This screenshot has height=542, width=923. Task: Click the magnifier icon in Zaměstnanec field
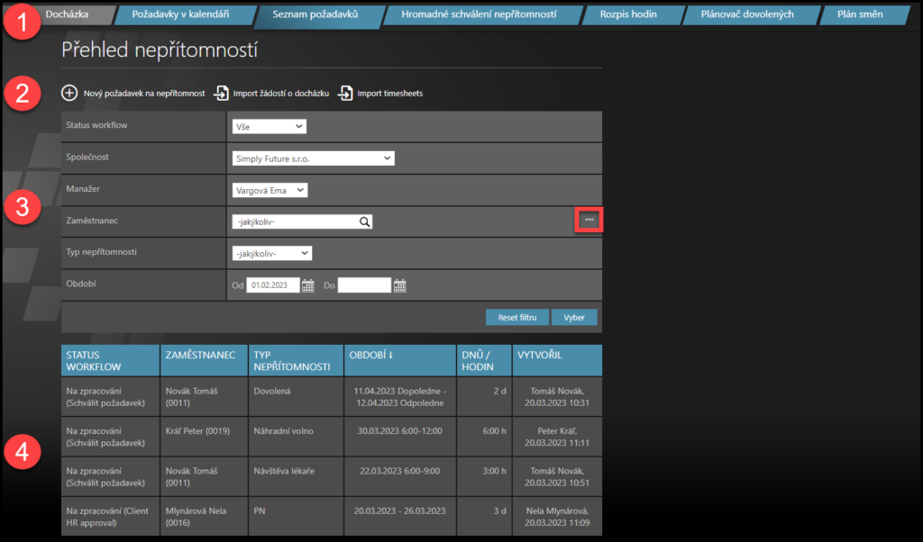tap(364, 221)
